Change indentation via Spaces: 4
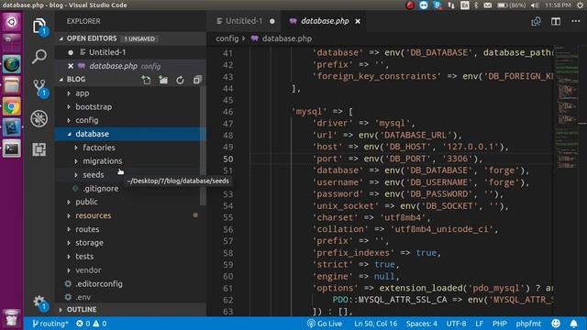This screenshot has width=587, height=330. (422, 324)
